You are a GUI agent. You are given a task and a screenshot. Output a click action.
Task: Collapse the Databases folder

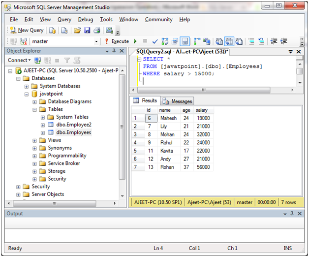18,79
